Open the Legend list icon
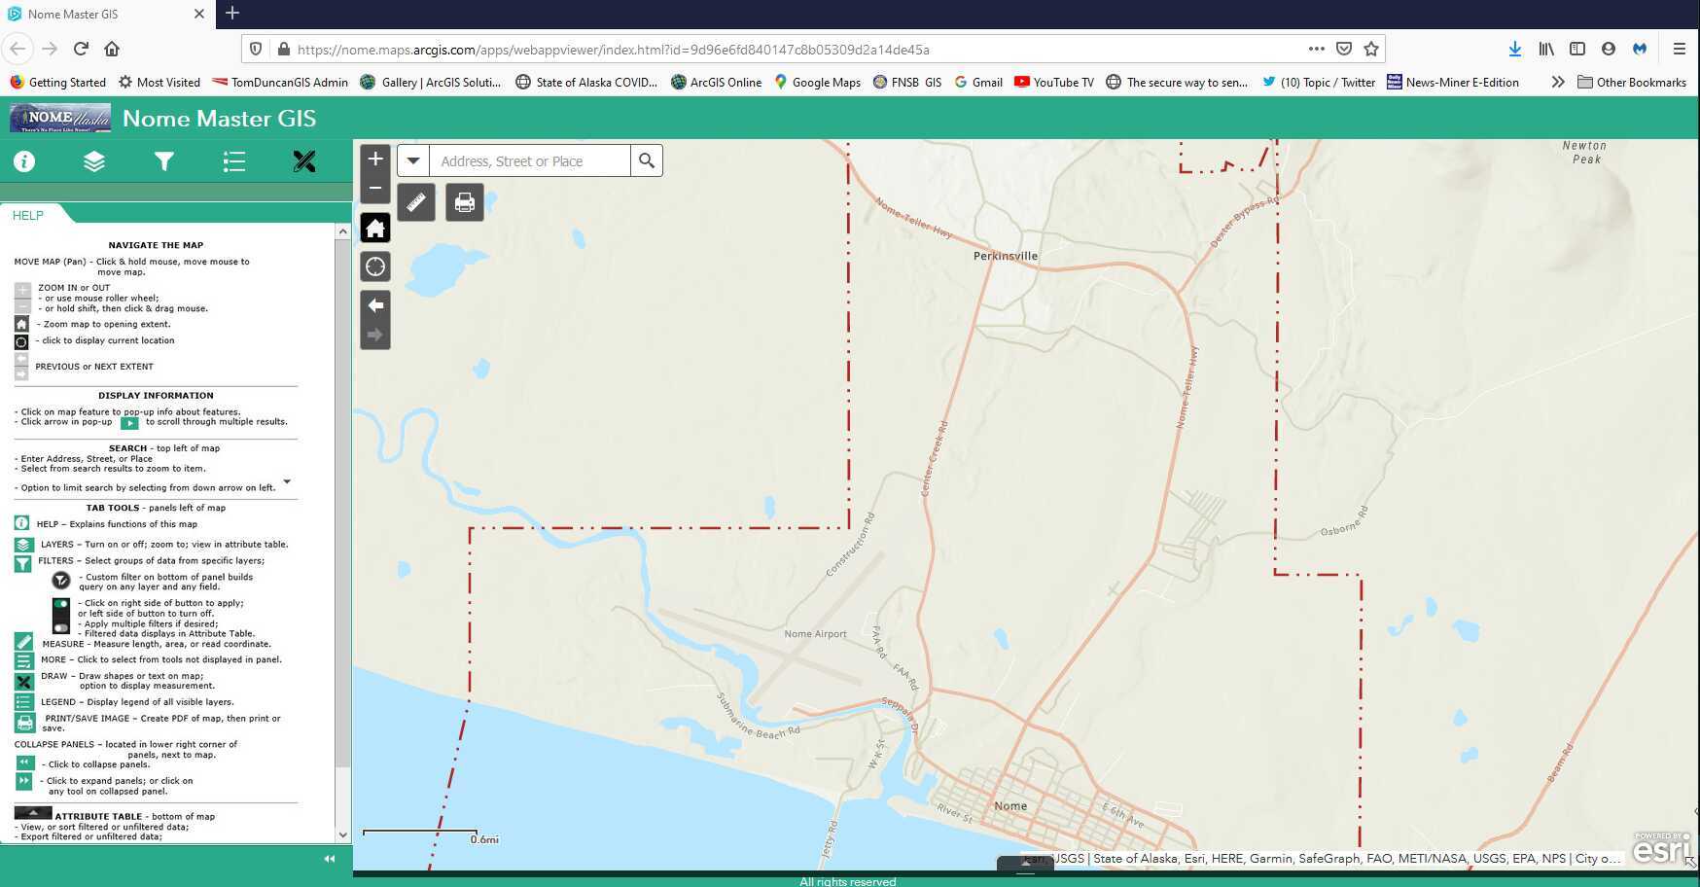Viewport: 1700px width, 887px height. coord(233,161)
